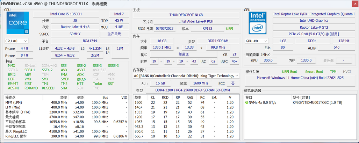The height and width of the screenshot is (143, 359).
Task: Click the greyed AVX-512 feature flag
Action: pos(99,70)
